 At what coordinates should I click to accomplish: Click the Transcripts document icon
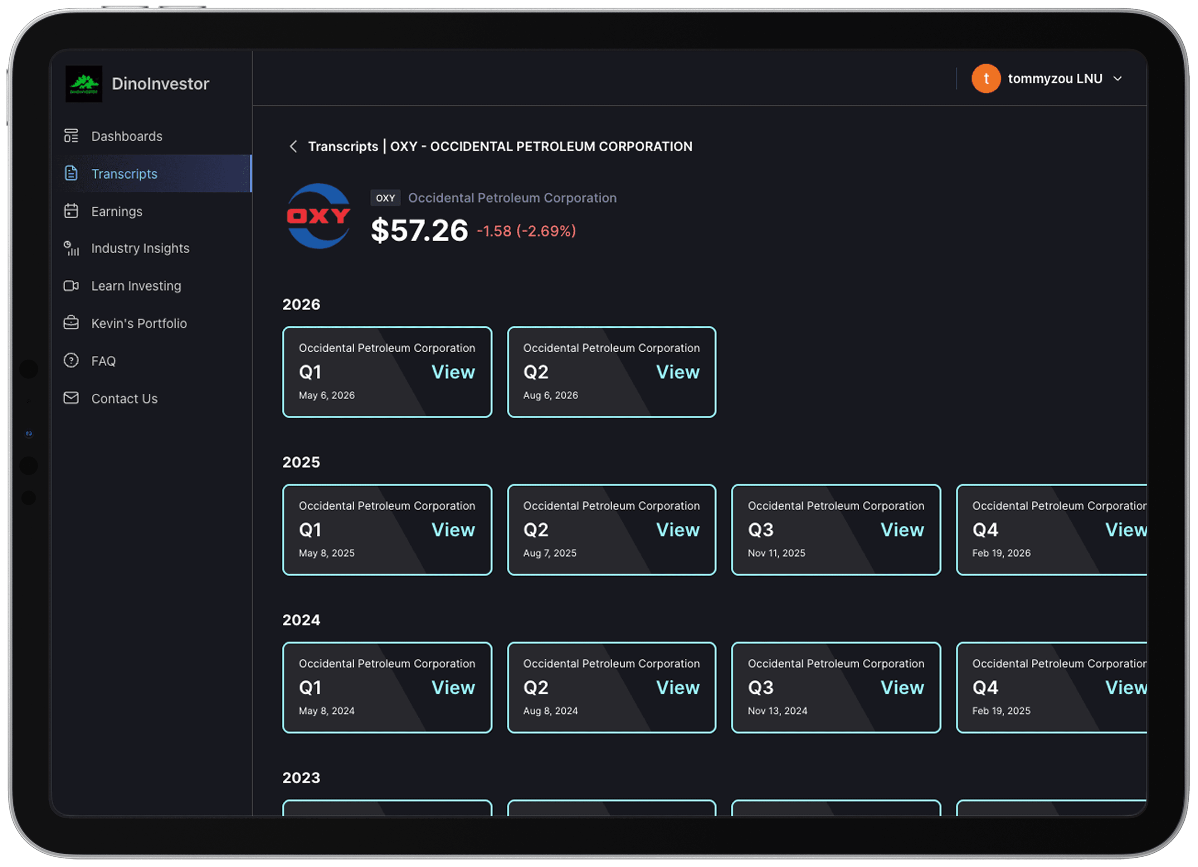pos(71,174)
